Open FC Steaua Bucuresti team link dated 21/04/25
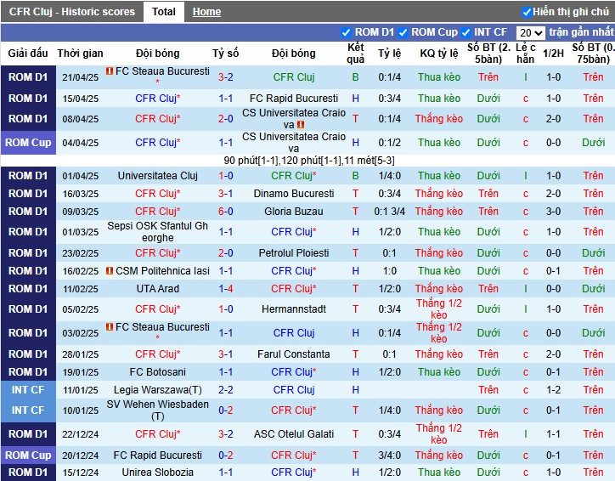This screenshot has height=481, width=615. tap(162, 71)
